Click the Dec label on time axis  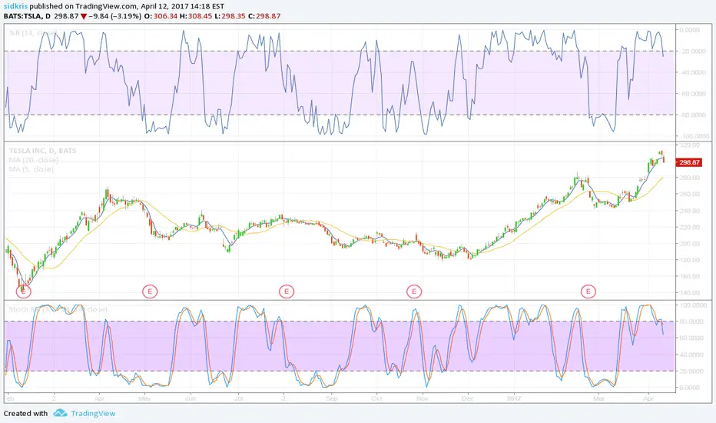(468, 398)
